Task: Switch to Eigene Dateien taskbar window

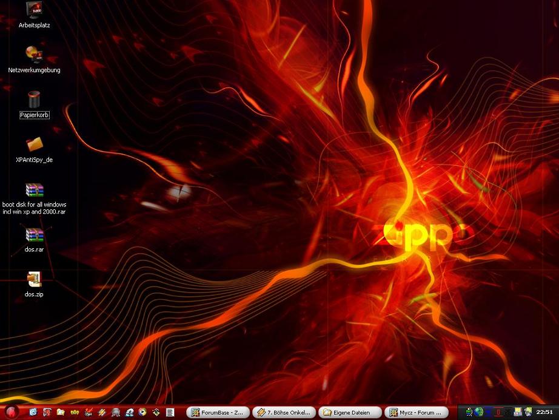Action: tap(350, 413)
